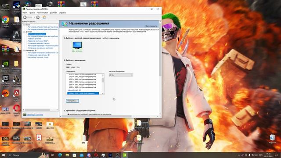Open the Правка menu
The image size is (281, 158).
coord(32,13)
